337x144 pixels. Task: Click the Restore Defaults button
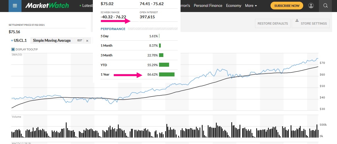point(273,23)
